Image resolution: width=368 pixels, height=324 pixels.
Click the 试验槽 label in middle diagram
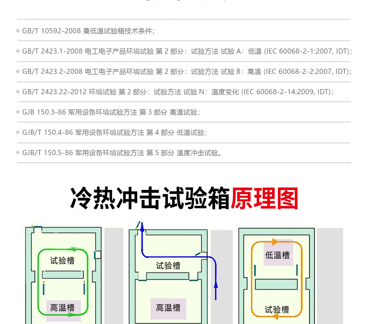tap(168, 266)
